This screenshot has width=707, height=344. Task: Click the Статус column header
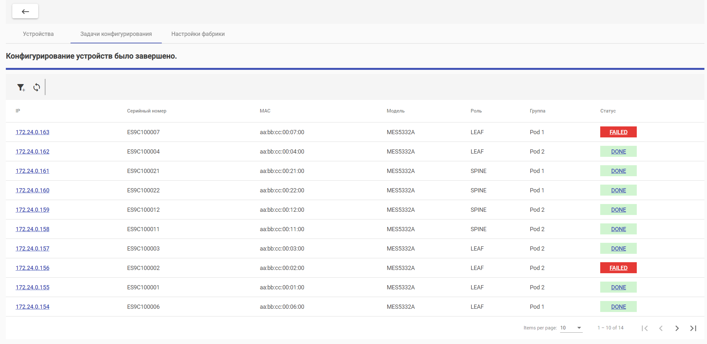click(x=608, y=111)
